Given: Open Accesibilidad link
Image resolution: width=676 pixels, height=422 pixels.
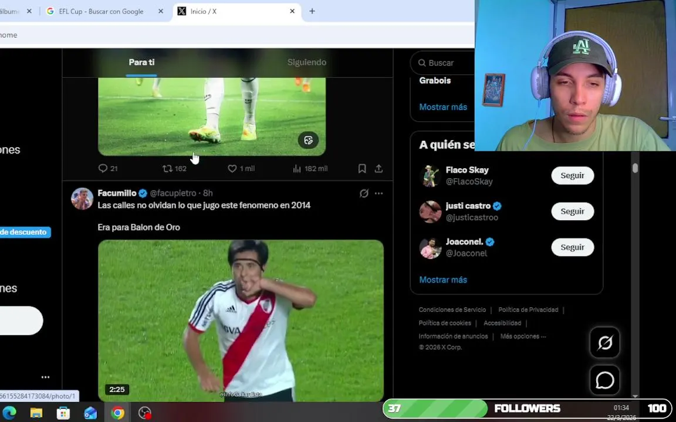Looking at the screenshot, I should 502,323.
